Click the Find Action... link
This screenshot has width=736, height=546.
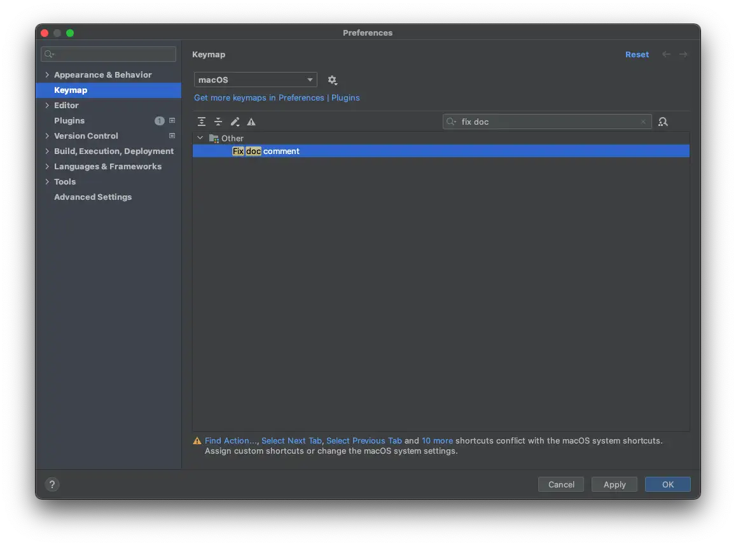(231, 441)
